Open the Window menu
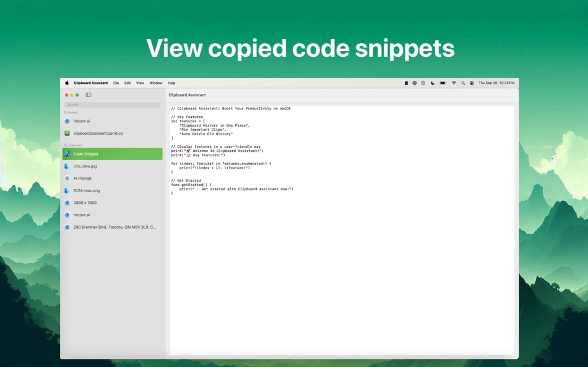 156,83
